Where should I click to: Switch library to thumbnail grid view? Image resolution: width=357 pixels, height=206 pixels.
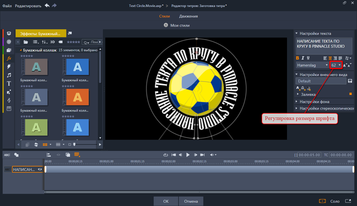point(45,144)
